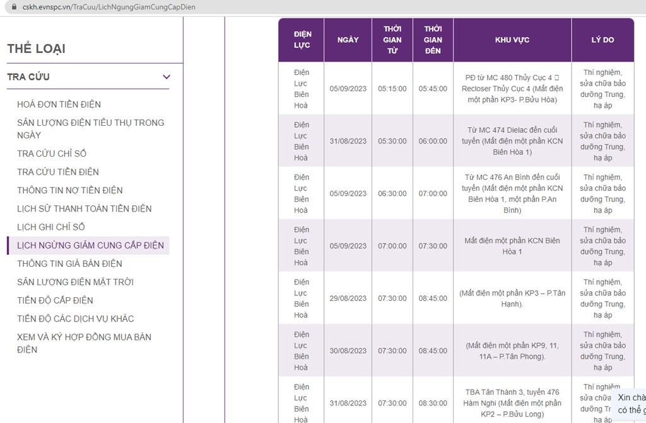Select LỊCH NGỪNG GIẢM CUNG CẤP ĐIỆN
This screenshot has height=423, width=646.
pyautogui.click(x=88, y=245)
